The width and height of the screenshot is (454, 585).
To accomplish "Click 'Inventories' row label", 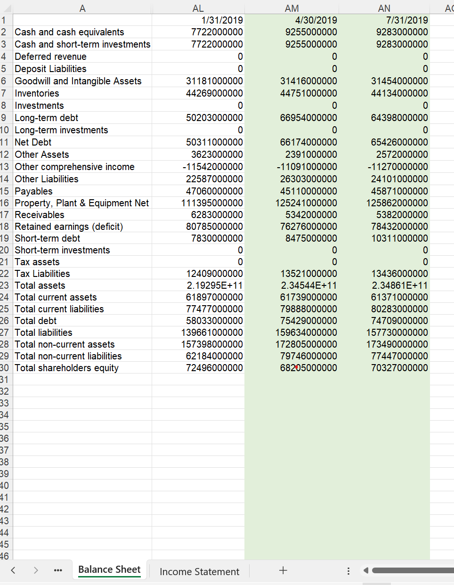I will 37,93.
